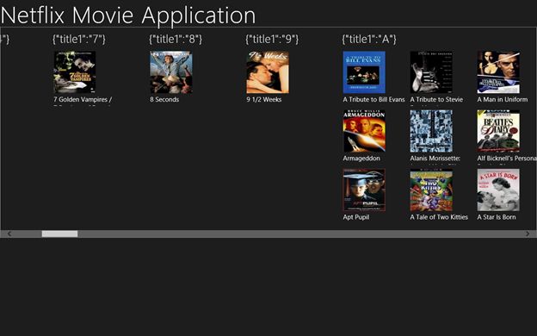The height and width of the screenshot is (336, 537).
Task: Select the group header titled "9"
Action: point(272,39)
